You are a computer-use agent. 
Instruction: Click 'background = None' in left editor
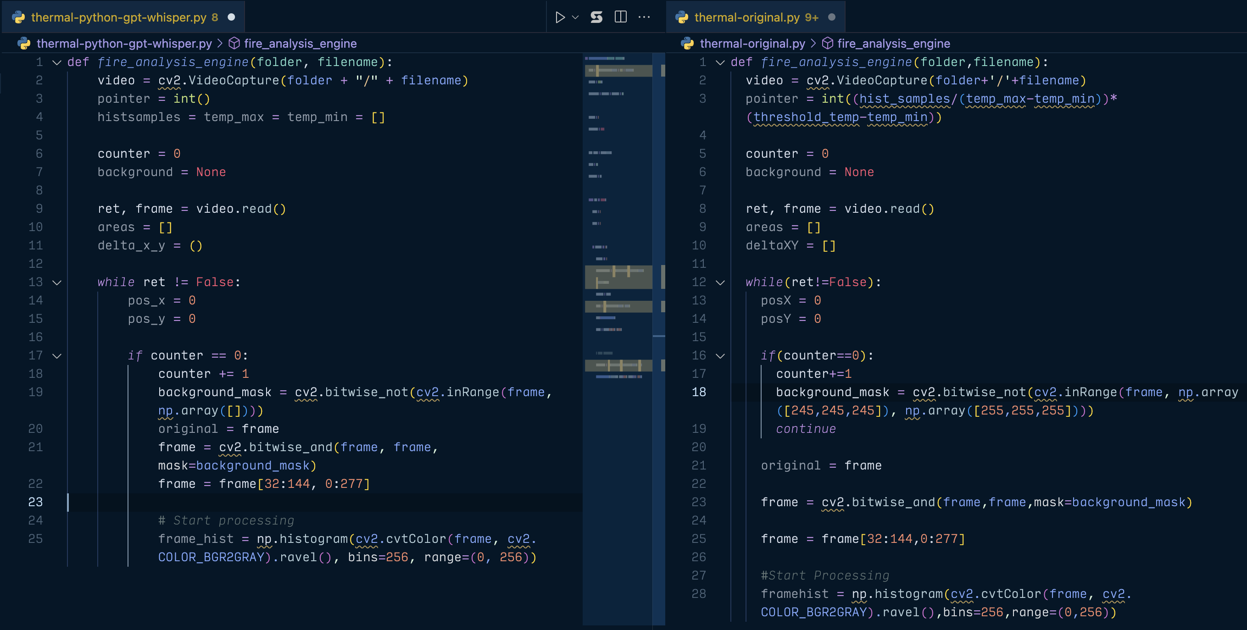pos(161,172)
